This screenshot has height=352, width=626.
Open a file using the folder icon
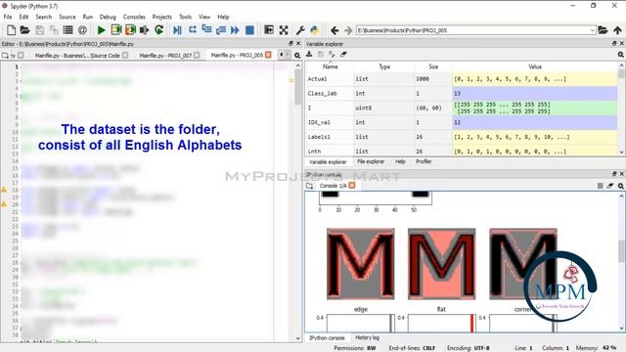coord(24,30)
